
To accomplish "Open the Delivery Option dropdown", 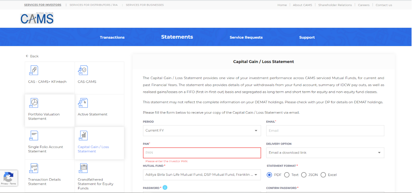I will point(325,153).
